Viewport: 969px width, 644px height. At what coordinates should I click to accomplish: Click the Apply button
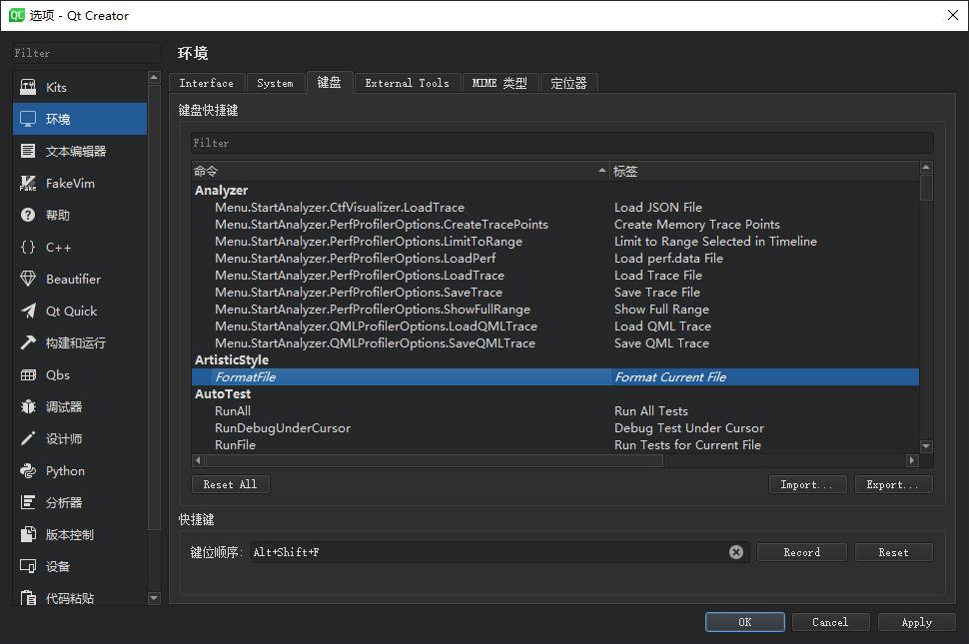click(x=916, y=622)
